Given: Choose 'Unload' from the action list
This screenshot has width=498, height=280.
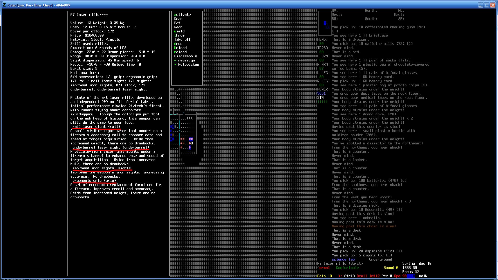Looking at the screenshot, I should (180, 48).
